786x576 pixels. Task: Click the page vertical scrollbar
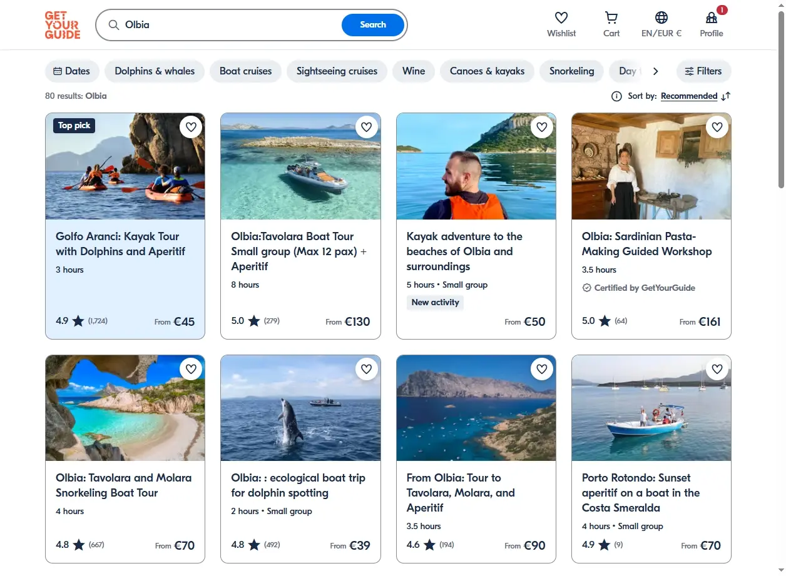(781, 100)
